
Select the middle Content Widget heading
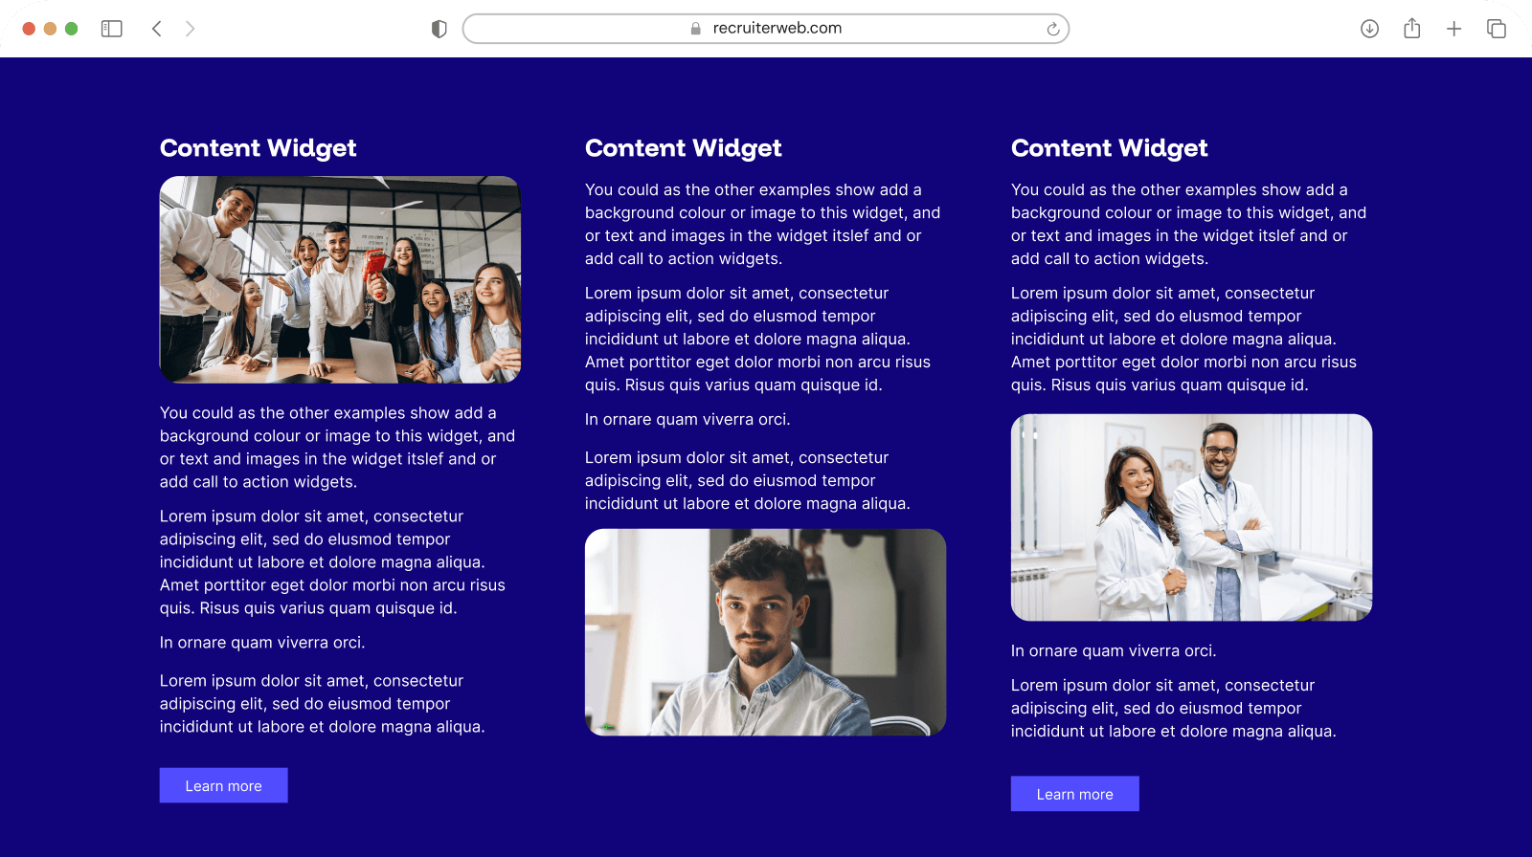tap(684, 148)
